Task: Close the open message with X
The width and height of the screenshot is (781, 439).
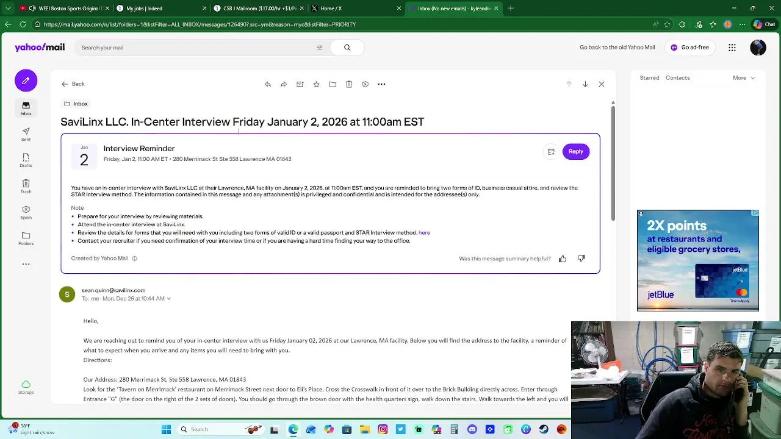Action: click(x=602, y=84)
